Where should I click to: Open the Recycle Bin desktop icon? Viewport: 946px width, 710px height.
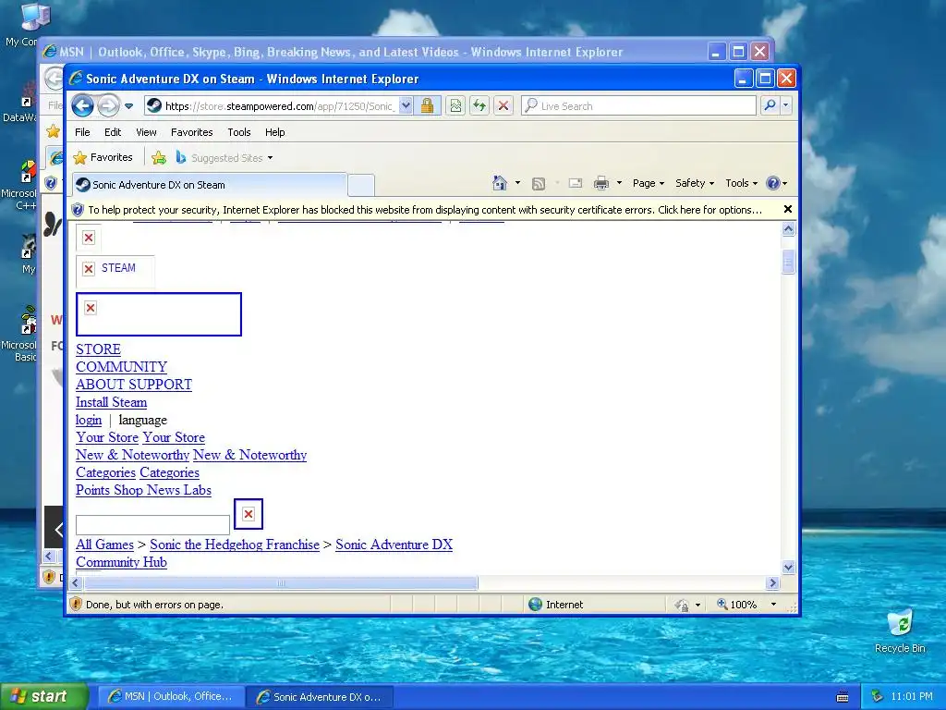[900, 631]
